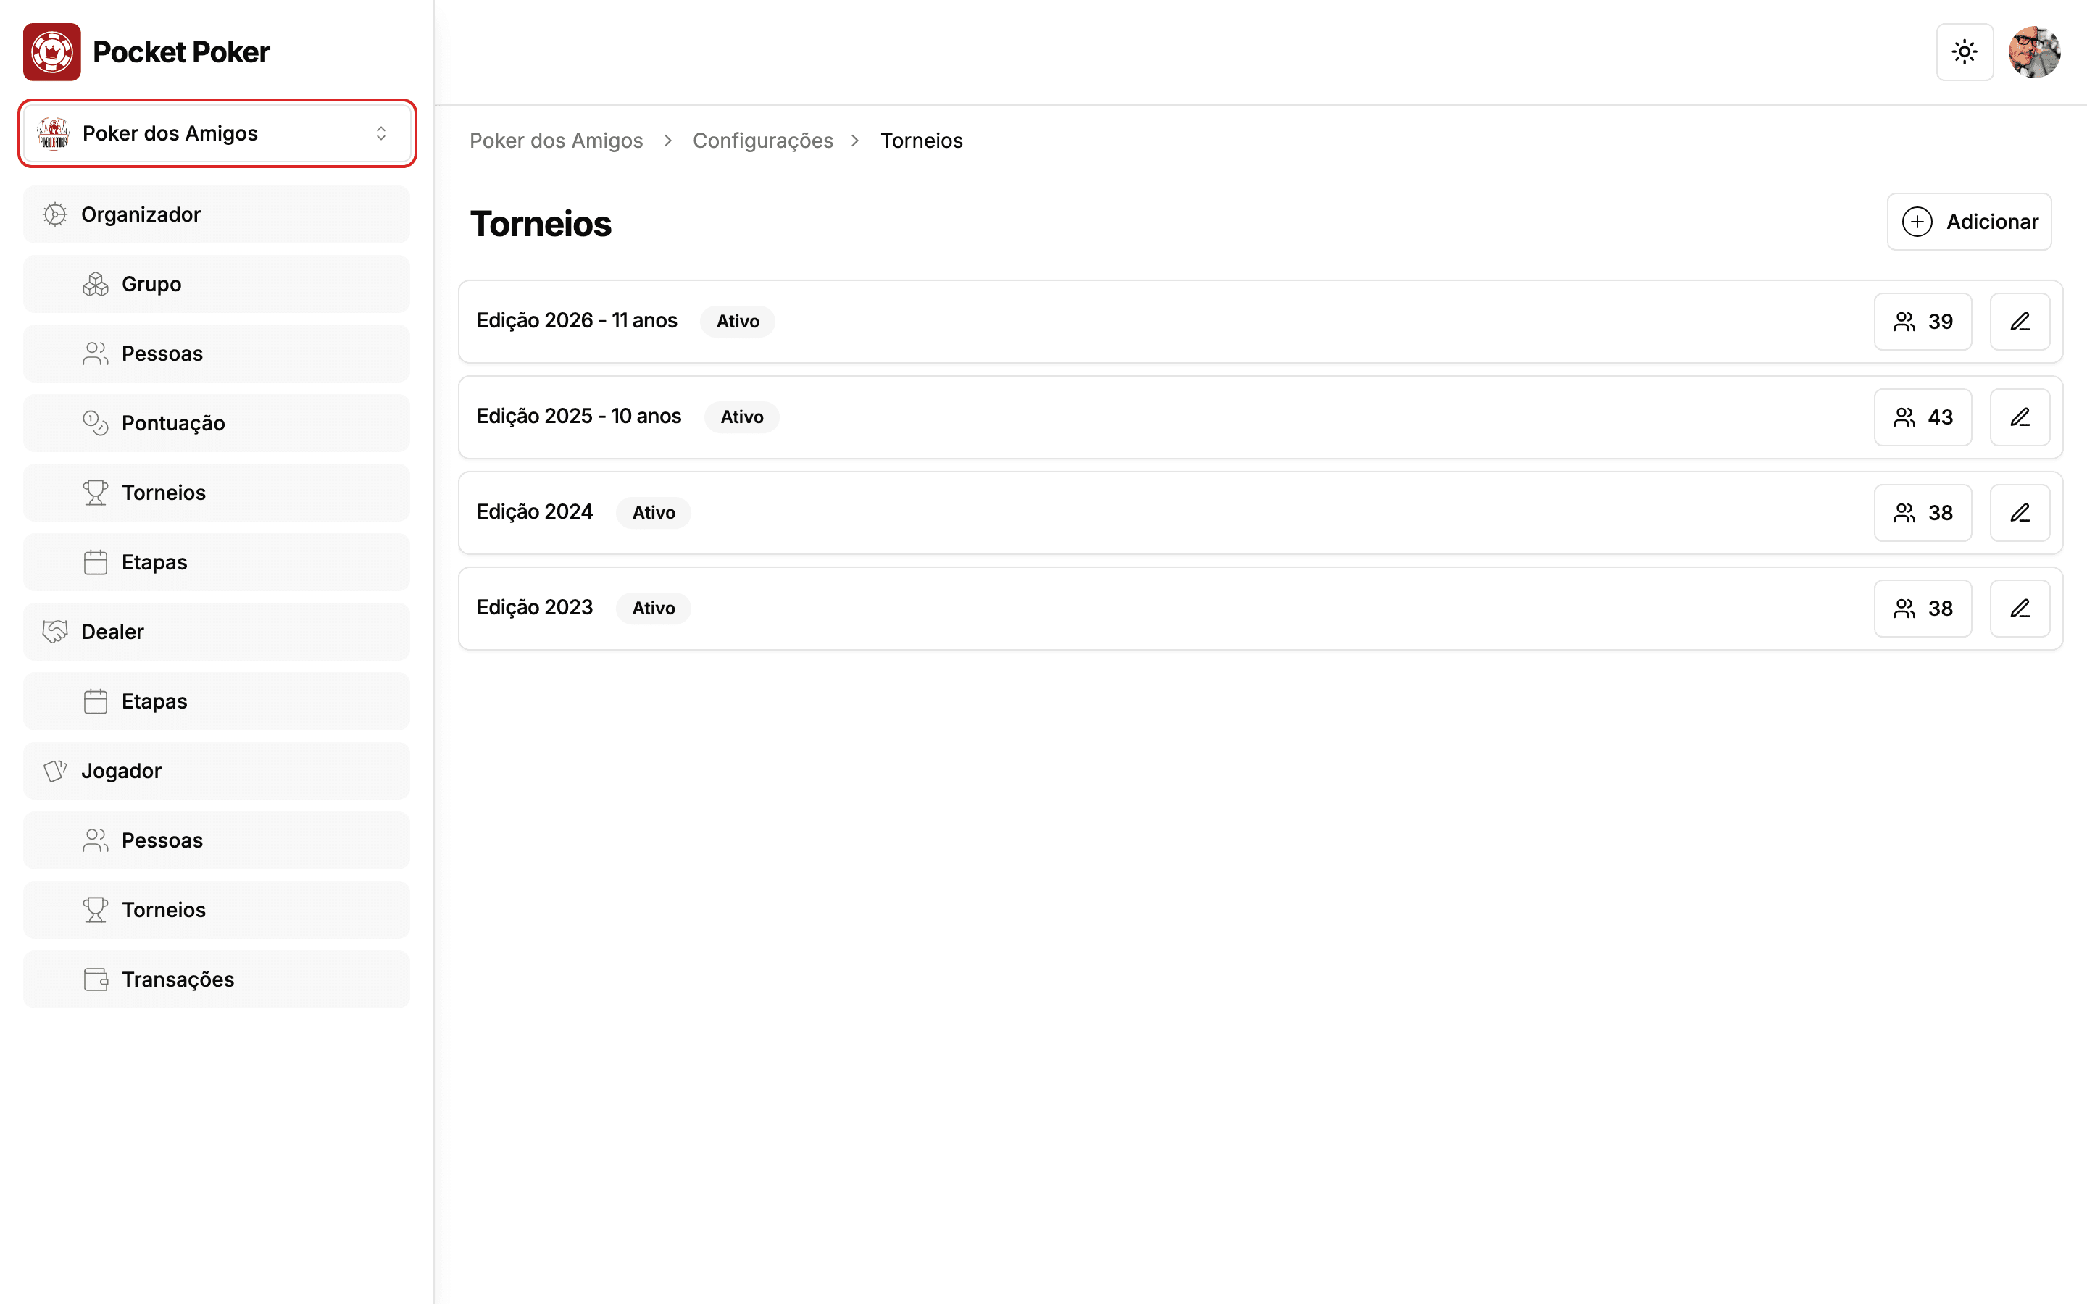Viewport: 2087px width, 1304px height.
Task: Toggle the light/dark theme sun icon
Action: [1965, 51]
